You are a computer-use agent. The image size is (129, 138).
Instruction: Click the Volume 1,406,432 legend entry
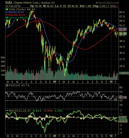pyautogui.click(x=18, y=18)
